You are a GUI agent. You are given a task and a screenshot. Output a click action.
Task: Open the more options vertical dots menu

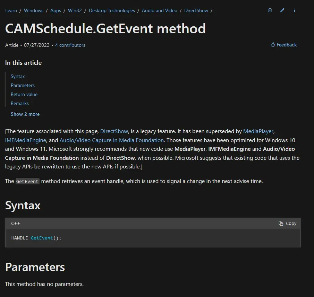coord(294,10)
